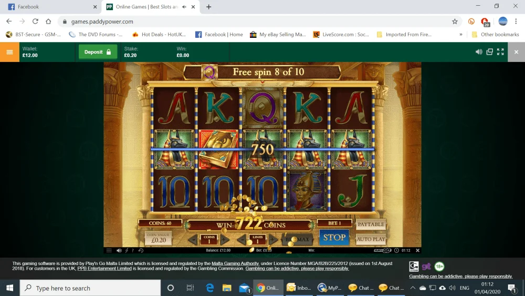Open the LiveScore.com bookmark
Viewport: 525px width, 296px height.
point(341,35)
